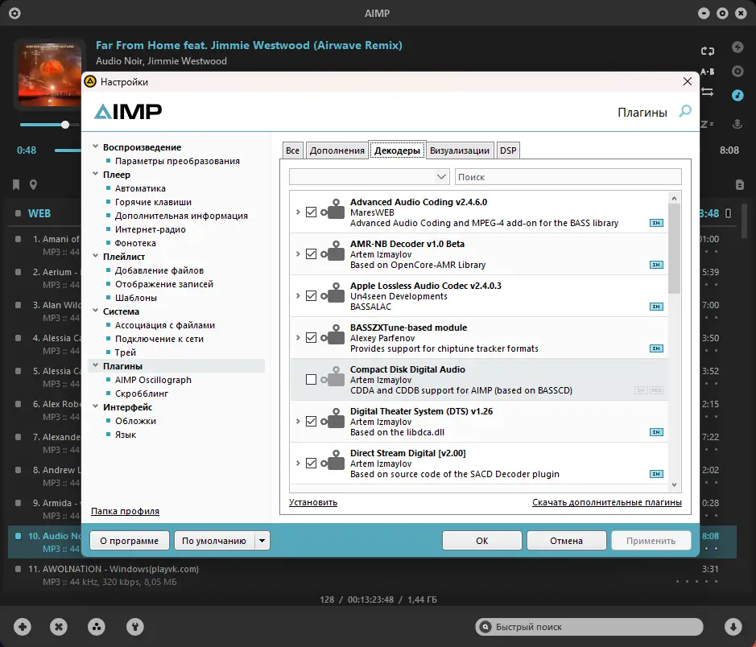Screen dimensions: 756x647
Task: Open sleep timer Zz icon
Action: click(x=708, y=124)
